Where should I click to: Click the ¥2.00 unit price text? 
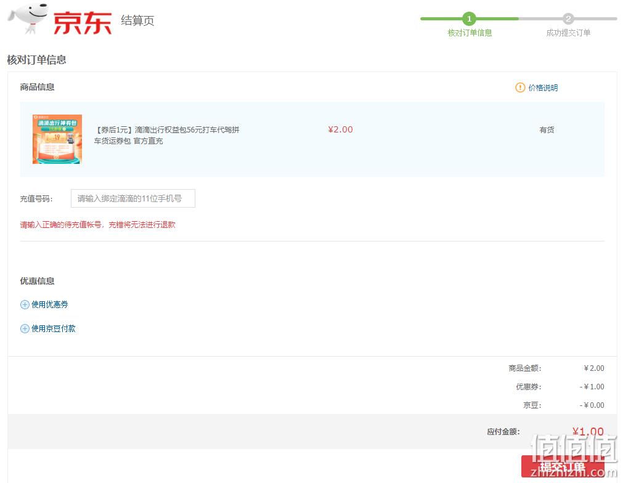click(341, 129)
